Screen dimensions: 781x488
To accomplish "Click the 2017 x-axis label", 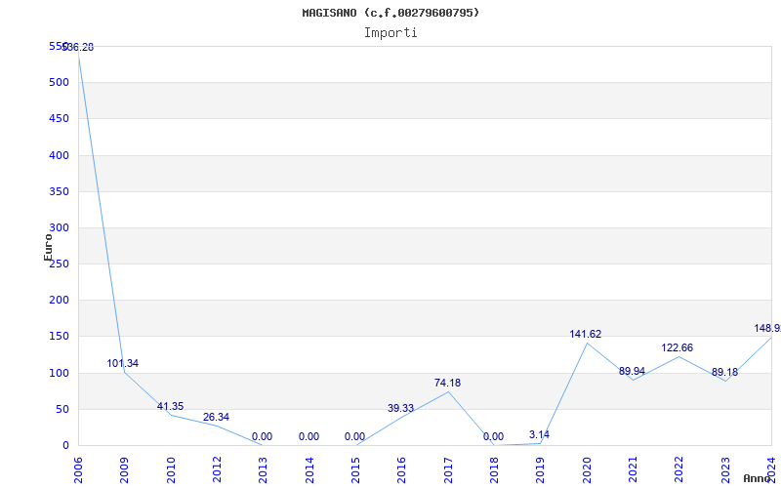I will 448,470.
